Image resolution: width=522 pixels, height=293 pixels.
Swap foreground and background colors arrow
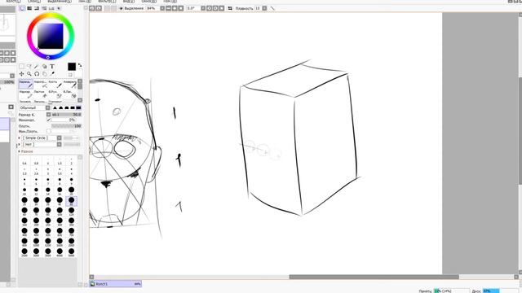point(80,65)
